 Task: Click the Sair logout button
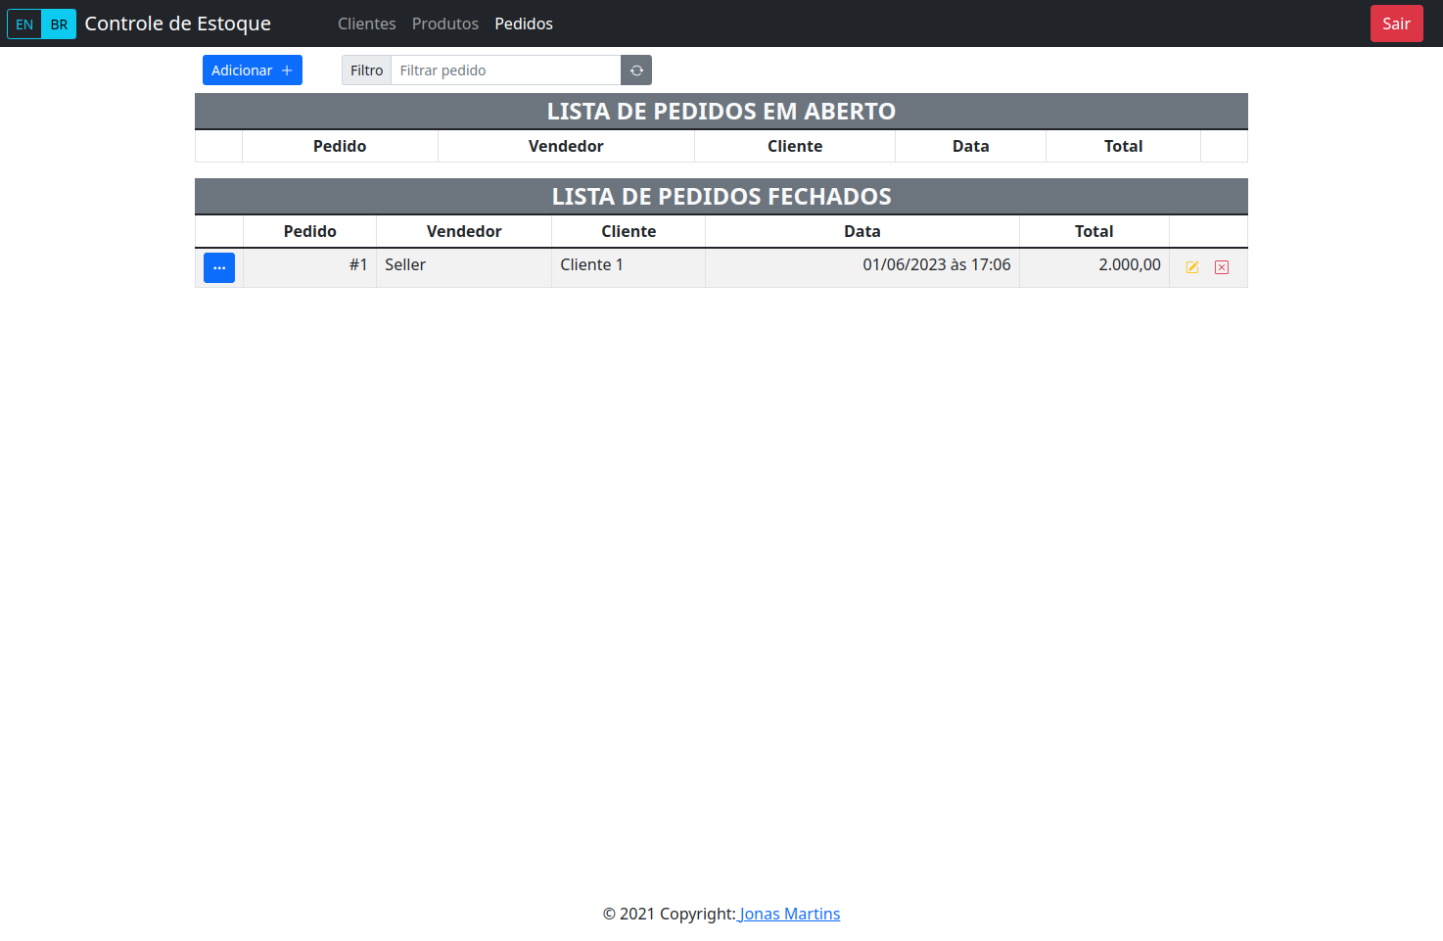click(1396, 24)
